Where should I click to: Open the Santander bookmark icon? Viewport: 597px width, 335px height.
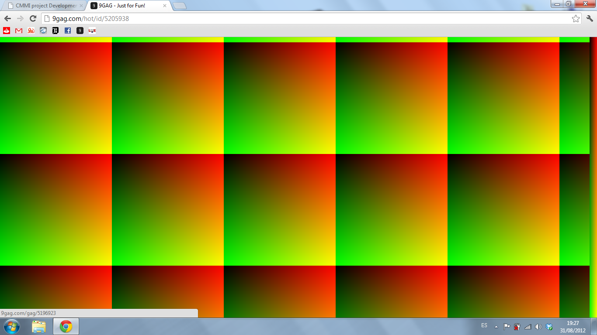click(x=7, y=31)
